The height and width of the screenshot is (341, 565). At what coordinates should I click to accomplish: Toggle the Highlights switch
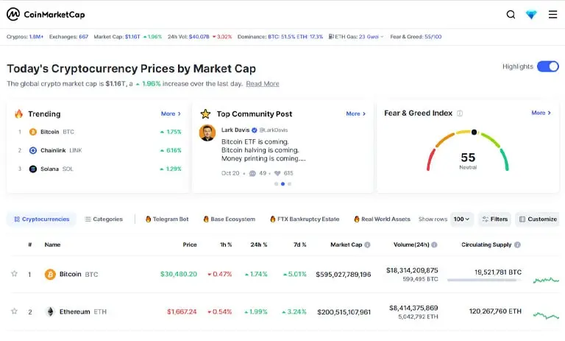pyautogui.click(x=547, y=66)
